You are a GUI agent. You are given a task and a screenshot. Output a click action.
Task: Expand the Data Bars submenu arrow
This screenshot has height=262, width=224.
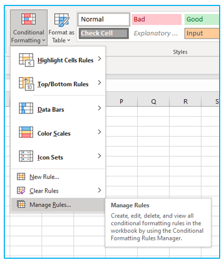pyautogui.click(x=99, y=108)
